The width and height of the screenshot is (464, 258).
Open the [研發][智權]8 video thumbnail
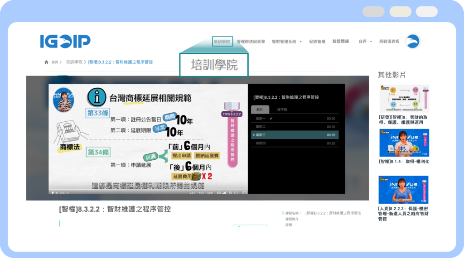[404, 98]
